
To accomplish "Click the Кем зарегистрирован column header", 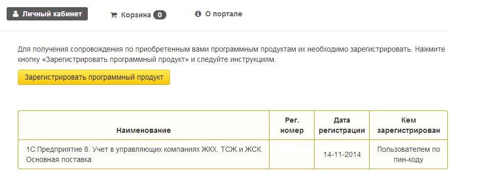I will (408, 125).
